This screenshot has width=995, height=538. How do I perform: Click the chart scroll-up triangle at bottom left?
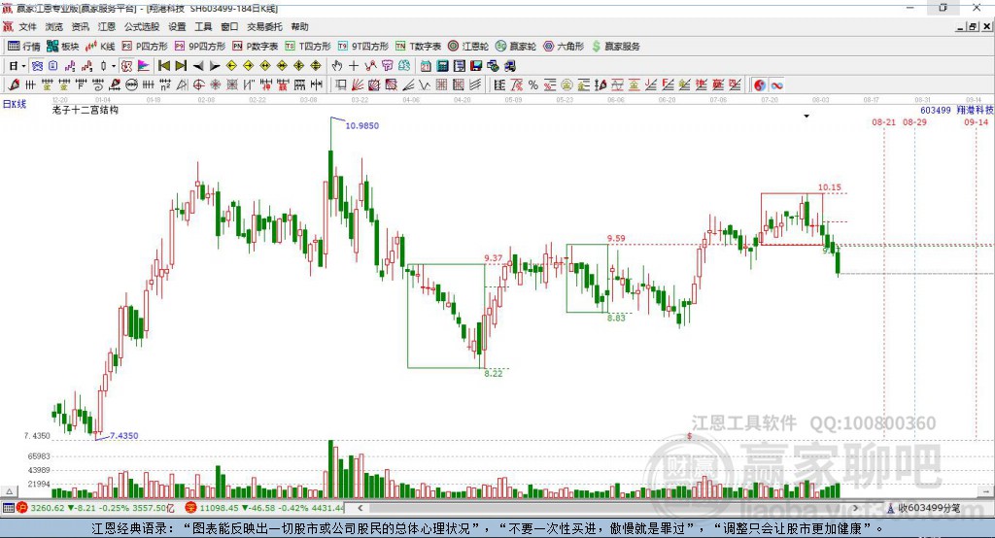tap(10, 491)
